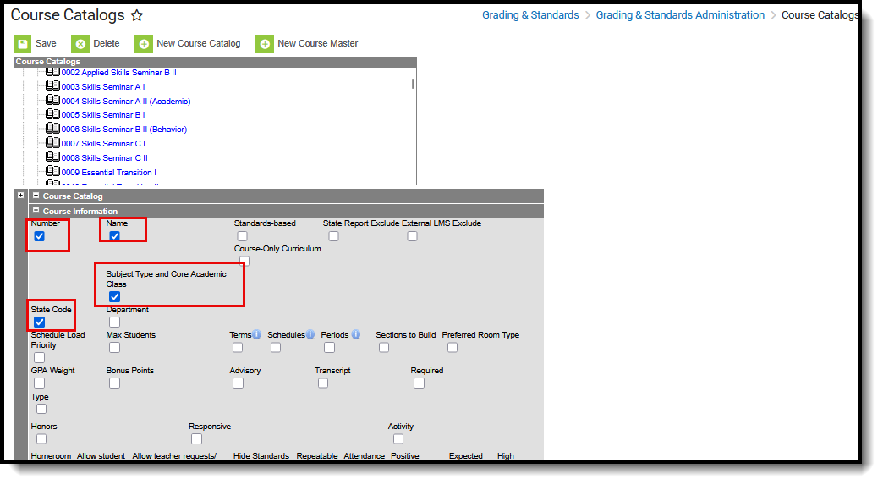Check the Schedule Load Priority checkbox
The width and height of the screenshot is (883, 485).
pos(40,358)
